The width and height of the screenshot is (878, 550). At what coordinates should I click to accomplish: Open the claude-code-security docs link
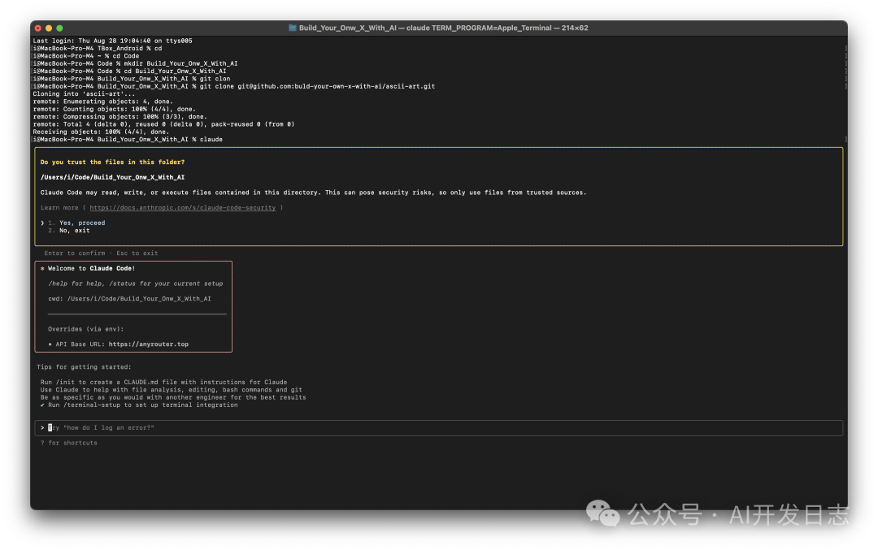(x=183, y=208)
